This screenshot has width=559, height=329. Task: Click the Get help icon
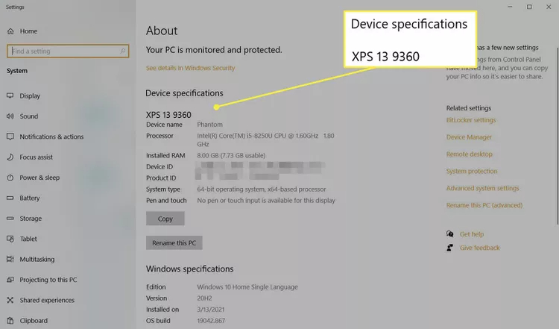[x=449, y=234]
